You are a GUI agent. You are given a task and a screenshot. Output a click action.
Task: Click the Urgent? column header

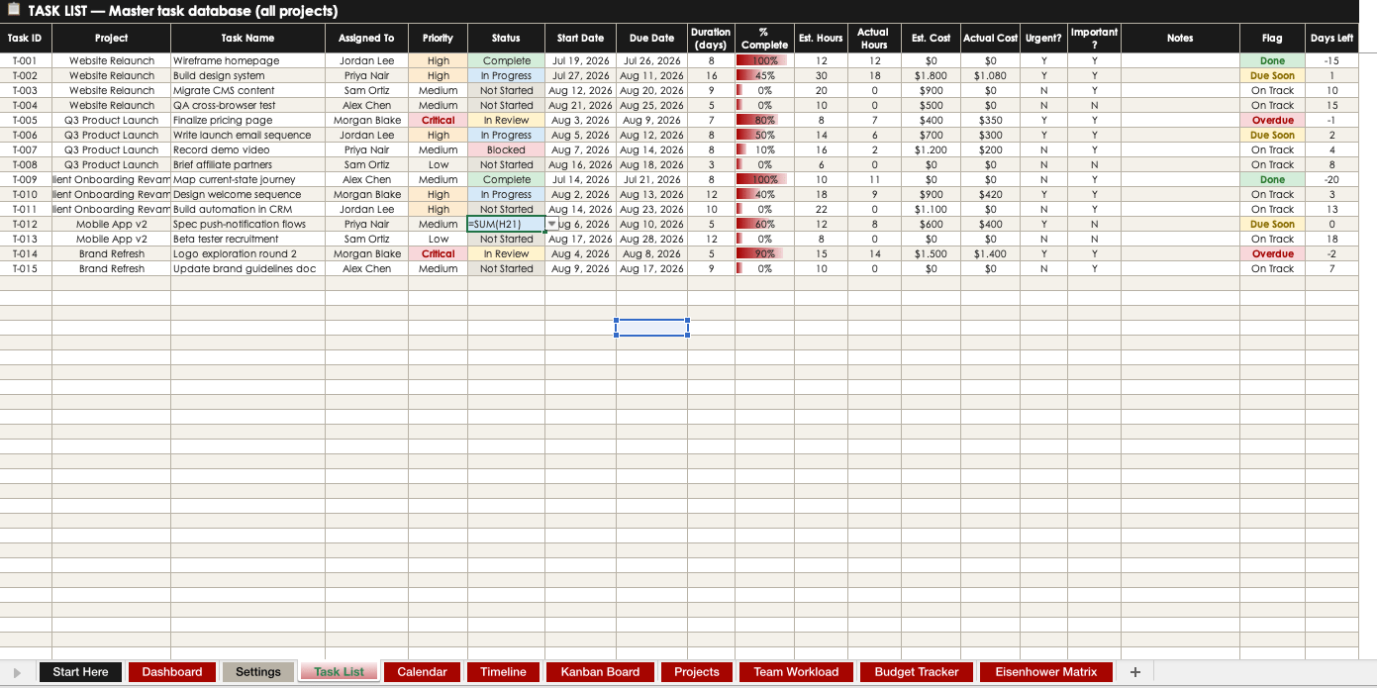point(1043,38)
